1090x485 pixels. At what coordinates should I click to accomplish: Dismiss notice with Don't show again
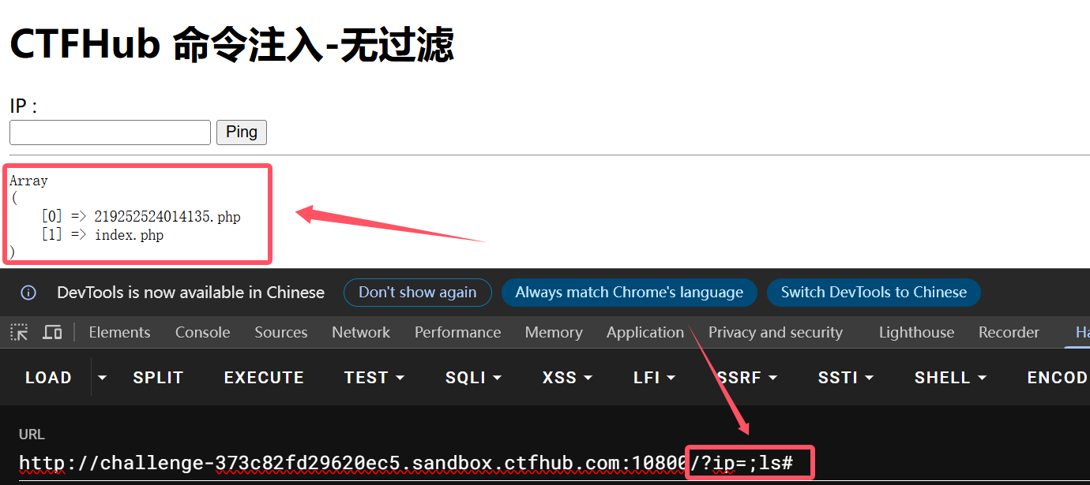tap(417, 293)
